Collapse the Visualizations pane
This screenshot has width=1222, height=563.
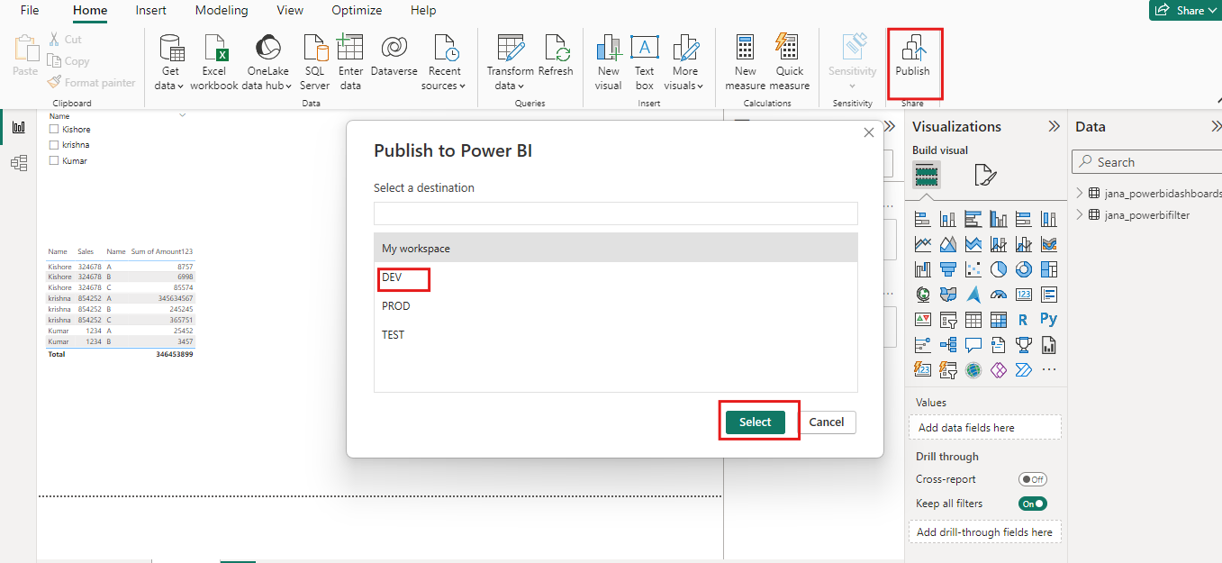click(1054, 127)
